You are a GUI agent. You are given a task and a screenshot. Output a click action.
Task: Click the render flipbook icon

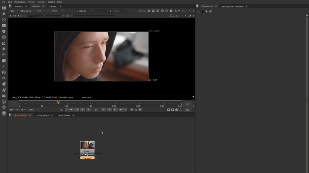click(x=168, y=110)
